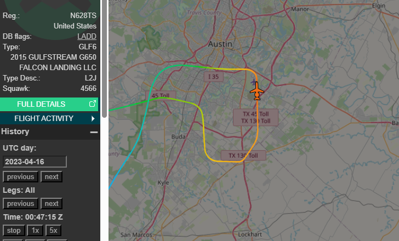
Task: Select next flight leg
Action: click(52, 204)
